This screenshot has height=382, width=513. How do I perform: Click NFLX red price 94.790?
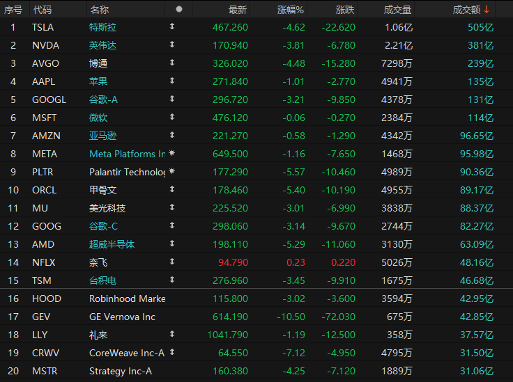point(233,262)
